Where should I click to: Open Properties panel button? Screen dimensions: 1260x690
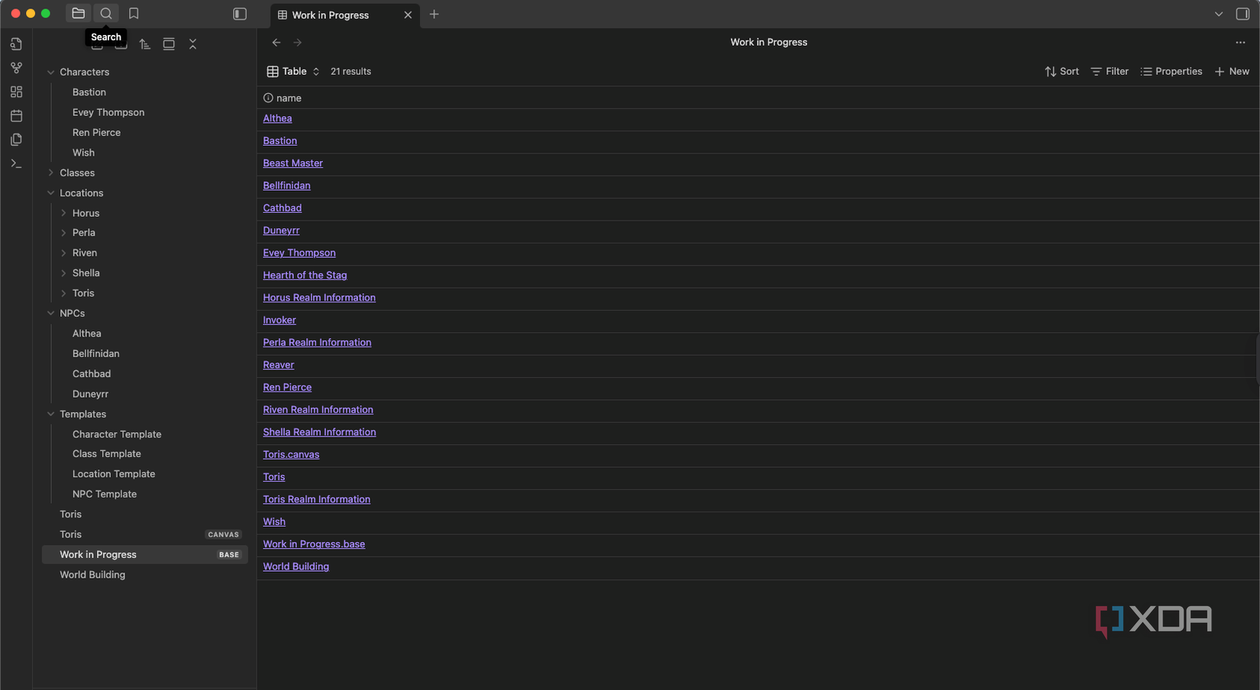1171,71
